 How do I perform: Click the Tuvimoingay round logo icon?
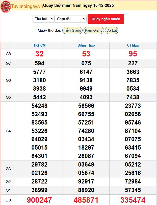click(x=6, y=6)
